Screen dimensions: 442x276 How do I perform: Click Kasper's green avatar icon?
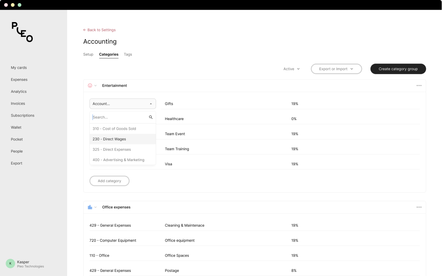[10, 264]
